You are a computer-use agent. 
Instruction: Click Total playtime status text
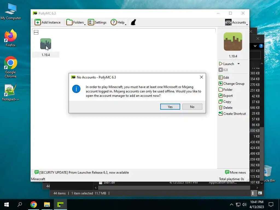coord(231,179)
